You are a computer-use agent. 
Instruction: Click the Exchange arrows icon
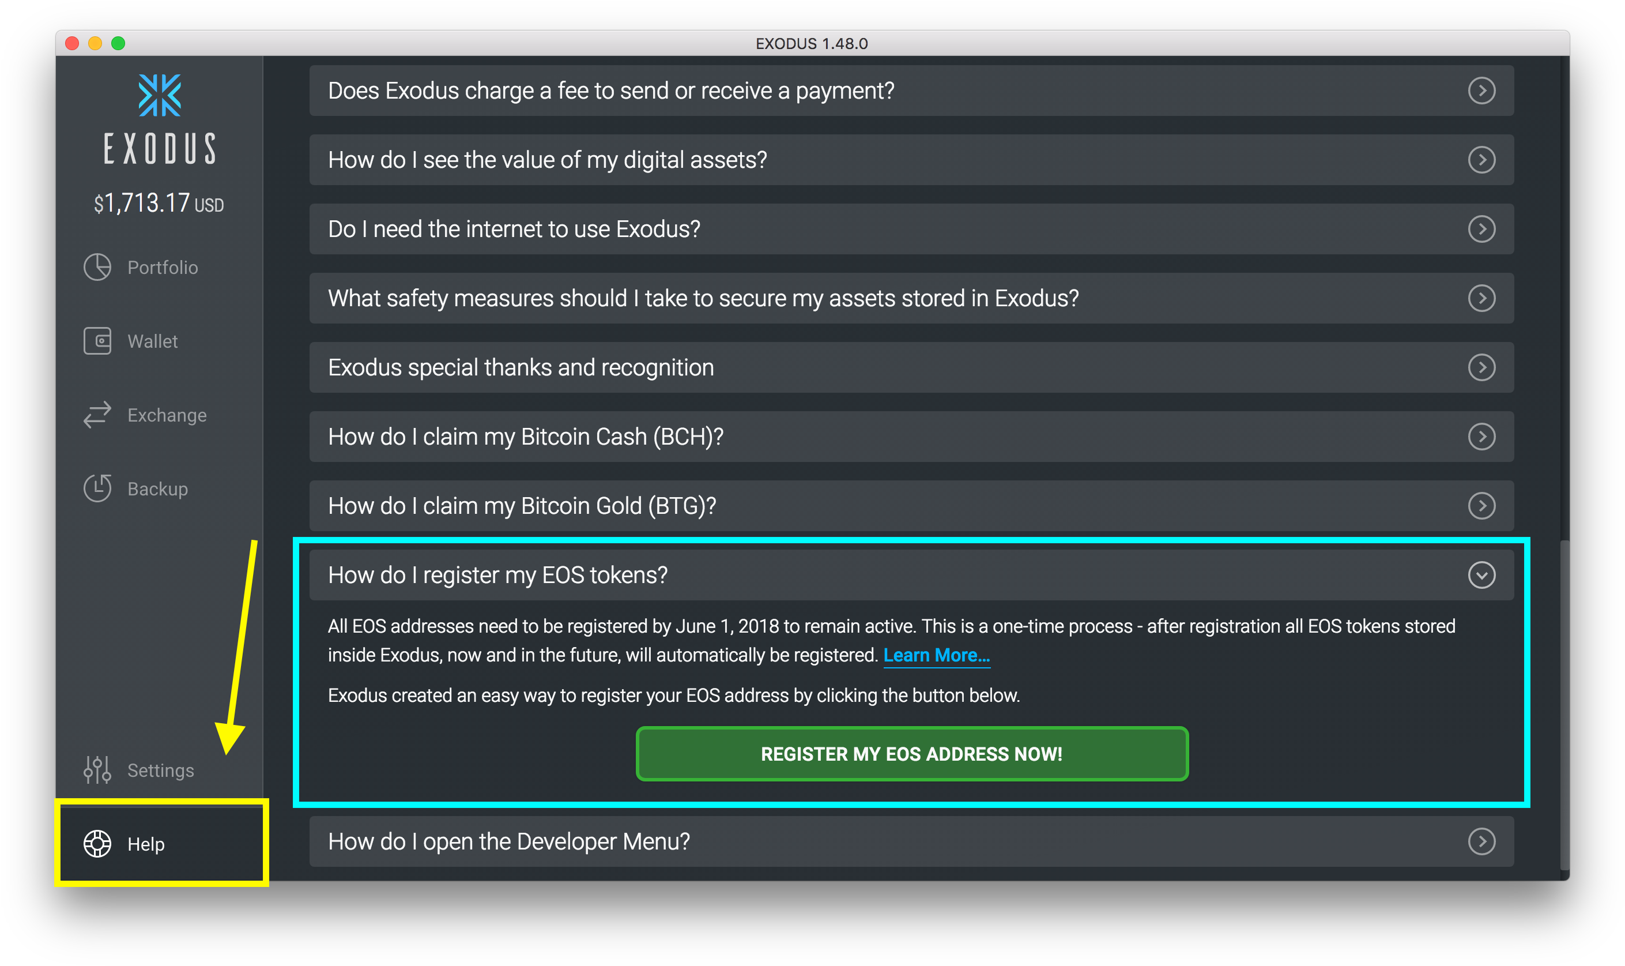(97, 415)
